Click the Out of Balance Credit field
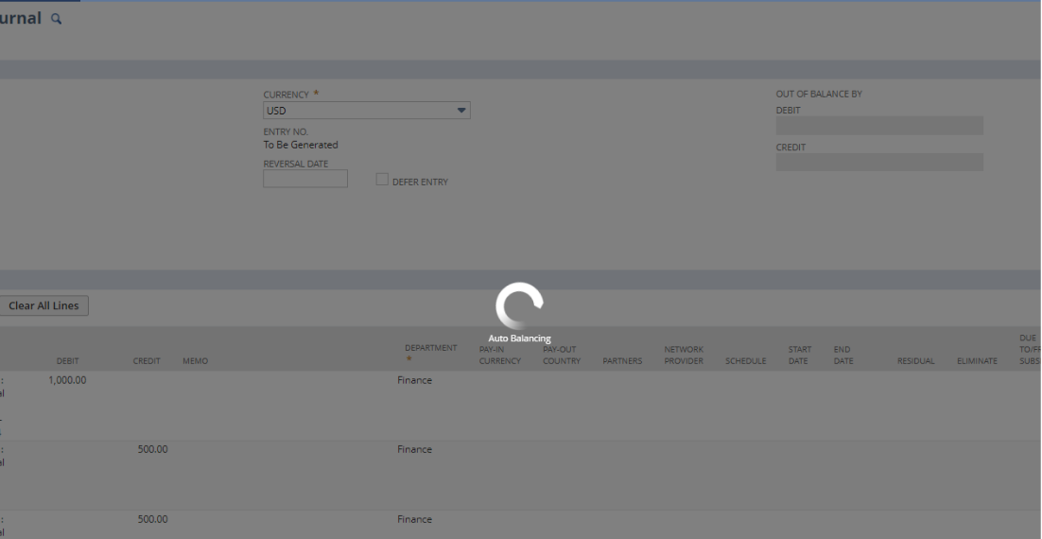This screenshot has height=539, width=1042. point(878,163)
